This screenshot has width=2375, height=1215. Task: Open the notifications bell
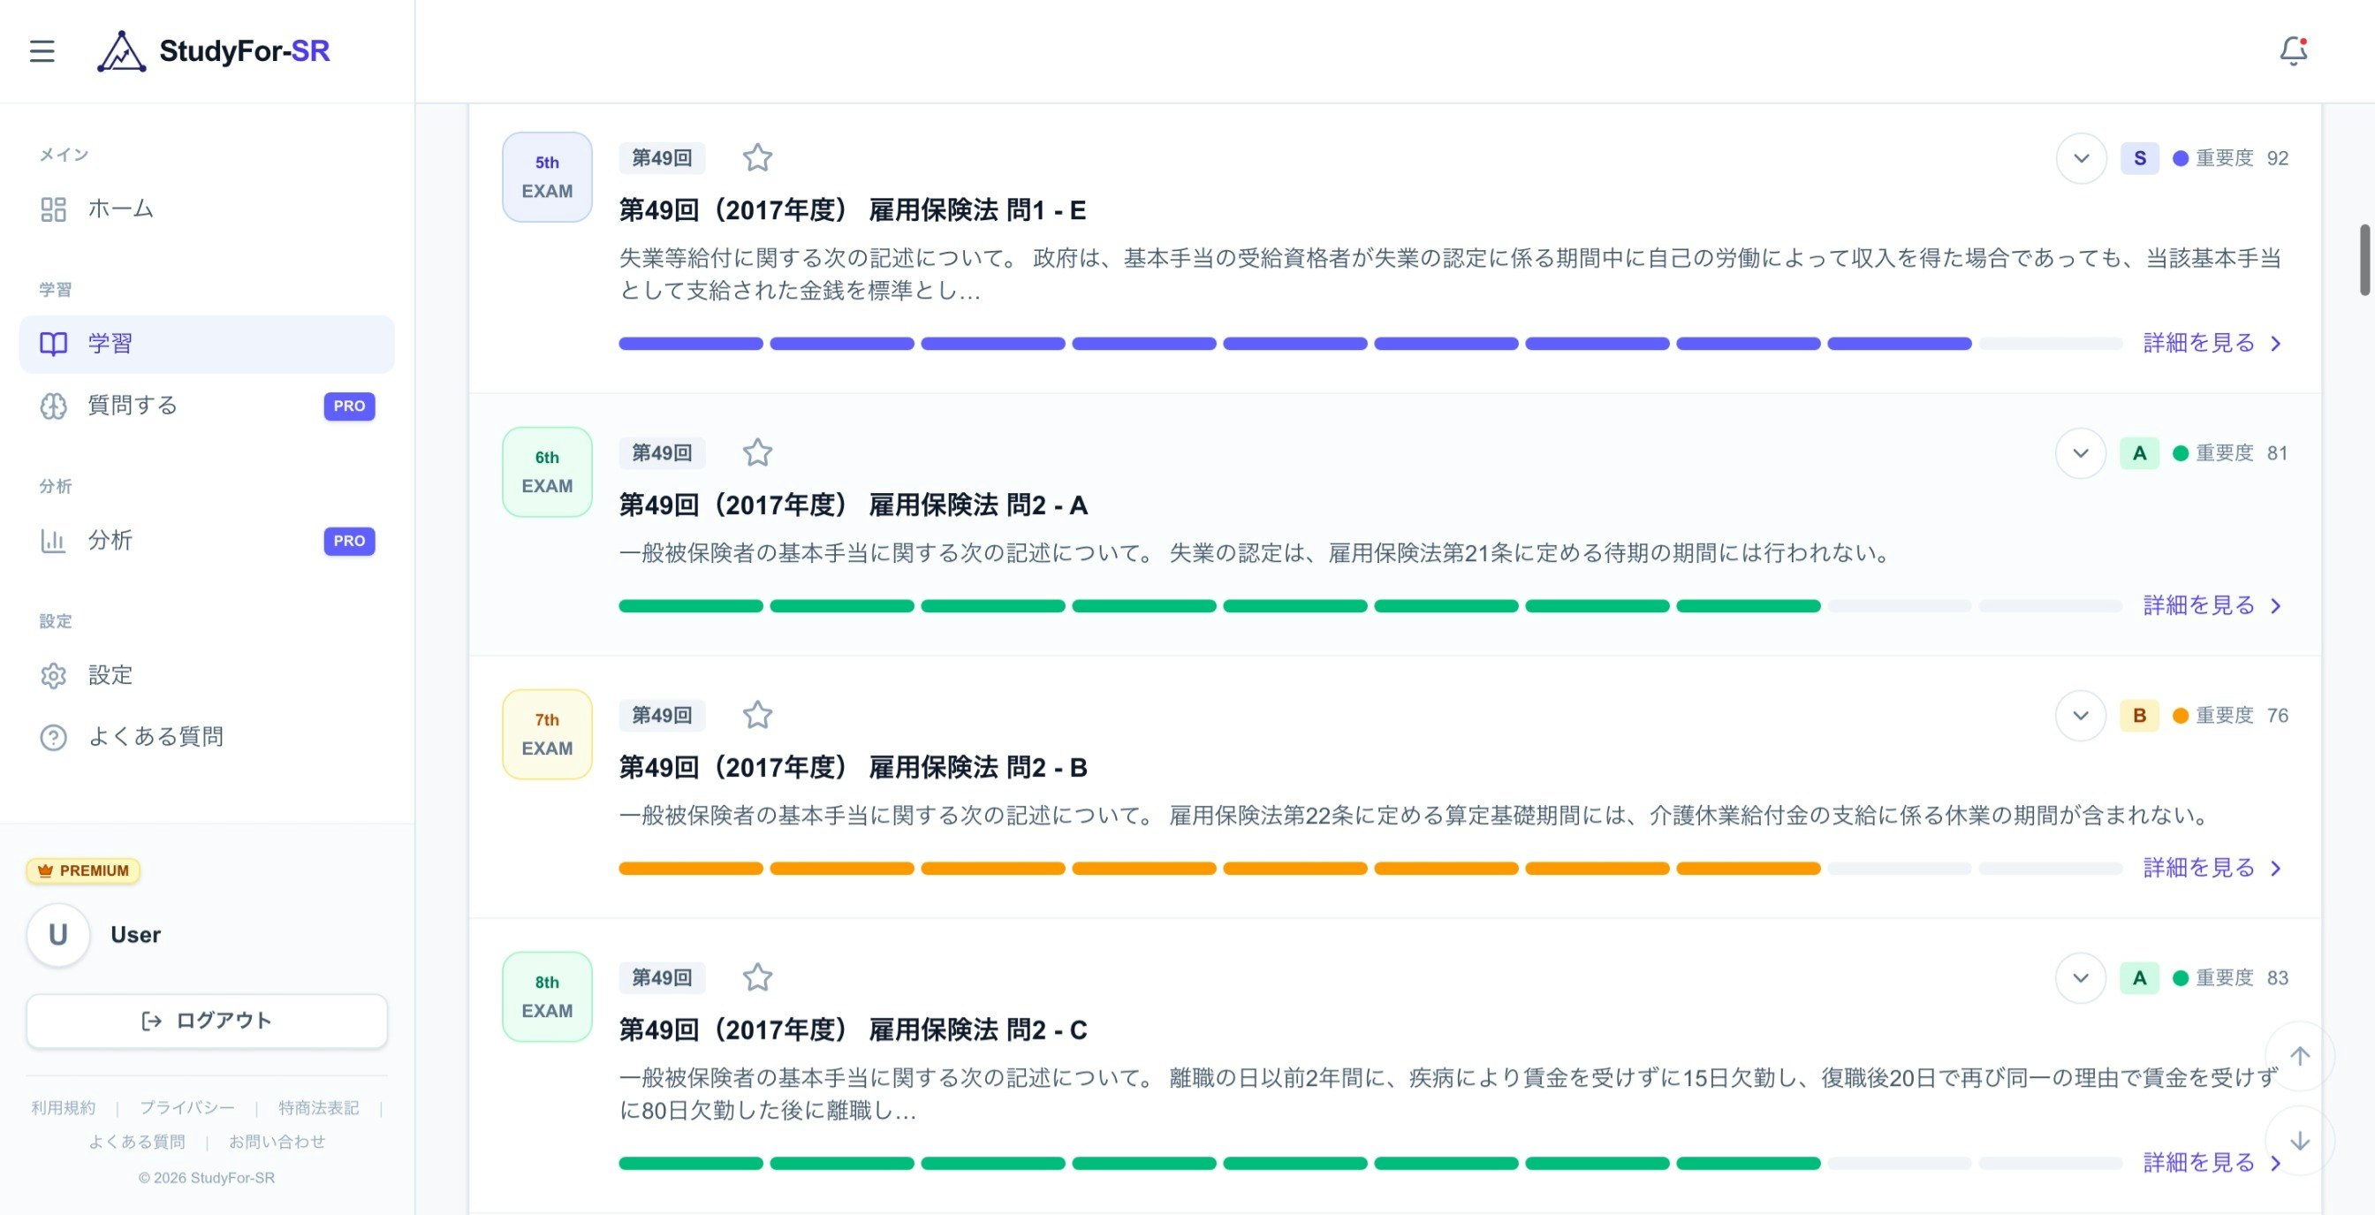click(2293, 52)
